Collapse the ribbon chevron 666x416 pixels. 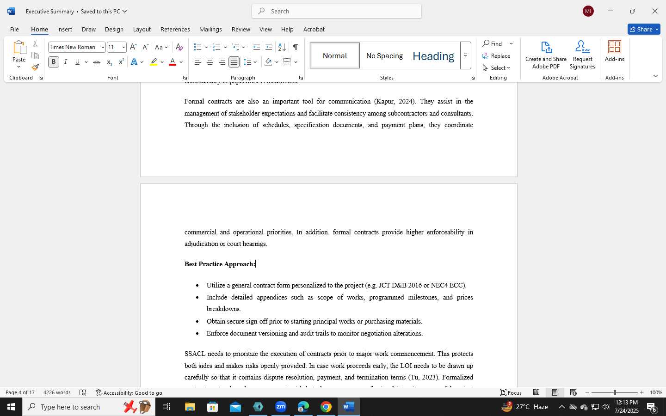click(x=655, y=76)
